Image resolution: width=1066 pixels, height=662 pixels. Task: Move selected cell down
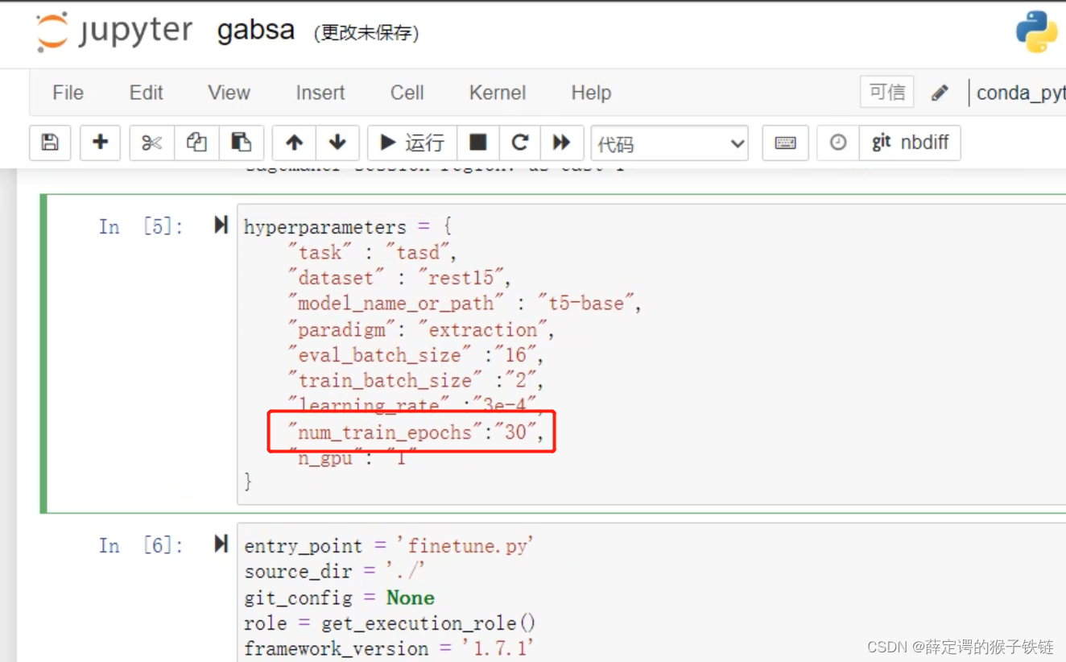point(337,143)
